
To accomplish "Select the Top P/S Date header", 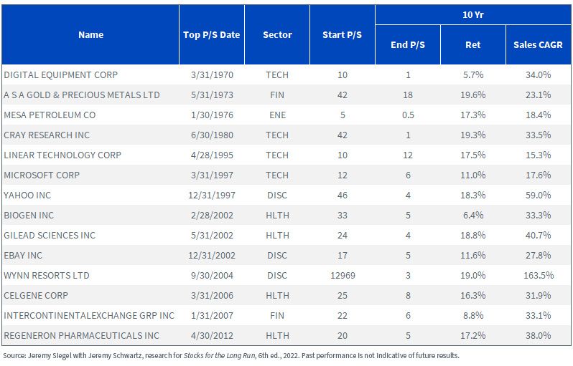I will [x=212, y=35].
